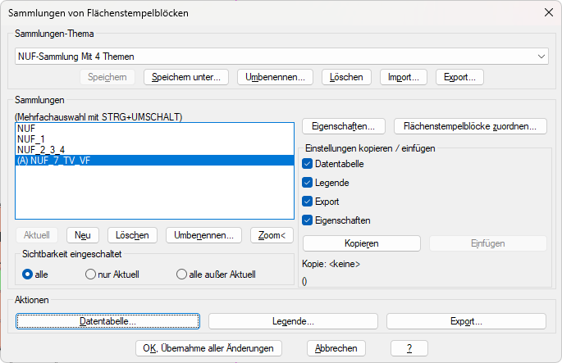
Task: Click the 'Speichern unter...' button
Action: point(185,77)
